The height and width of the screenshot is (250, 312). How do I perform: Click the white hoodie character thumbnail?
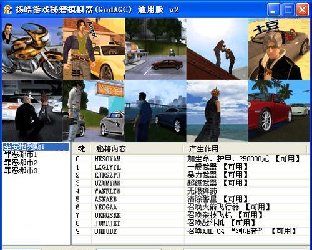[94, 111]
